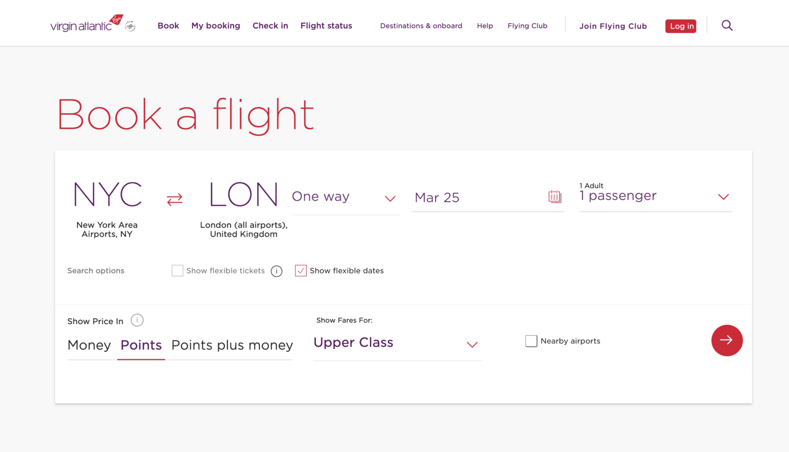Click the Log in button
The height and width of the screenshot is (452, 789).
point(681,26)
